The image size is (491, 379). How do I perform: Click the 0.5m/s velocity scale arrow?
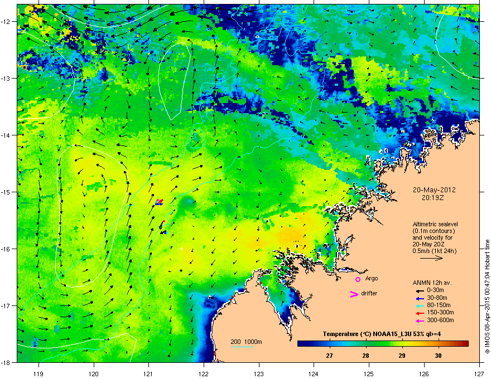(431, 258)
